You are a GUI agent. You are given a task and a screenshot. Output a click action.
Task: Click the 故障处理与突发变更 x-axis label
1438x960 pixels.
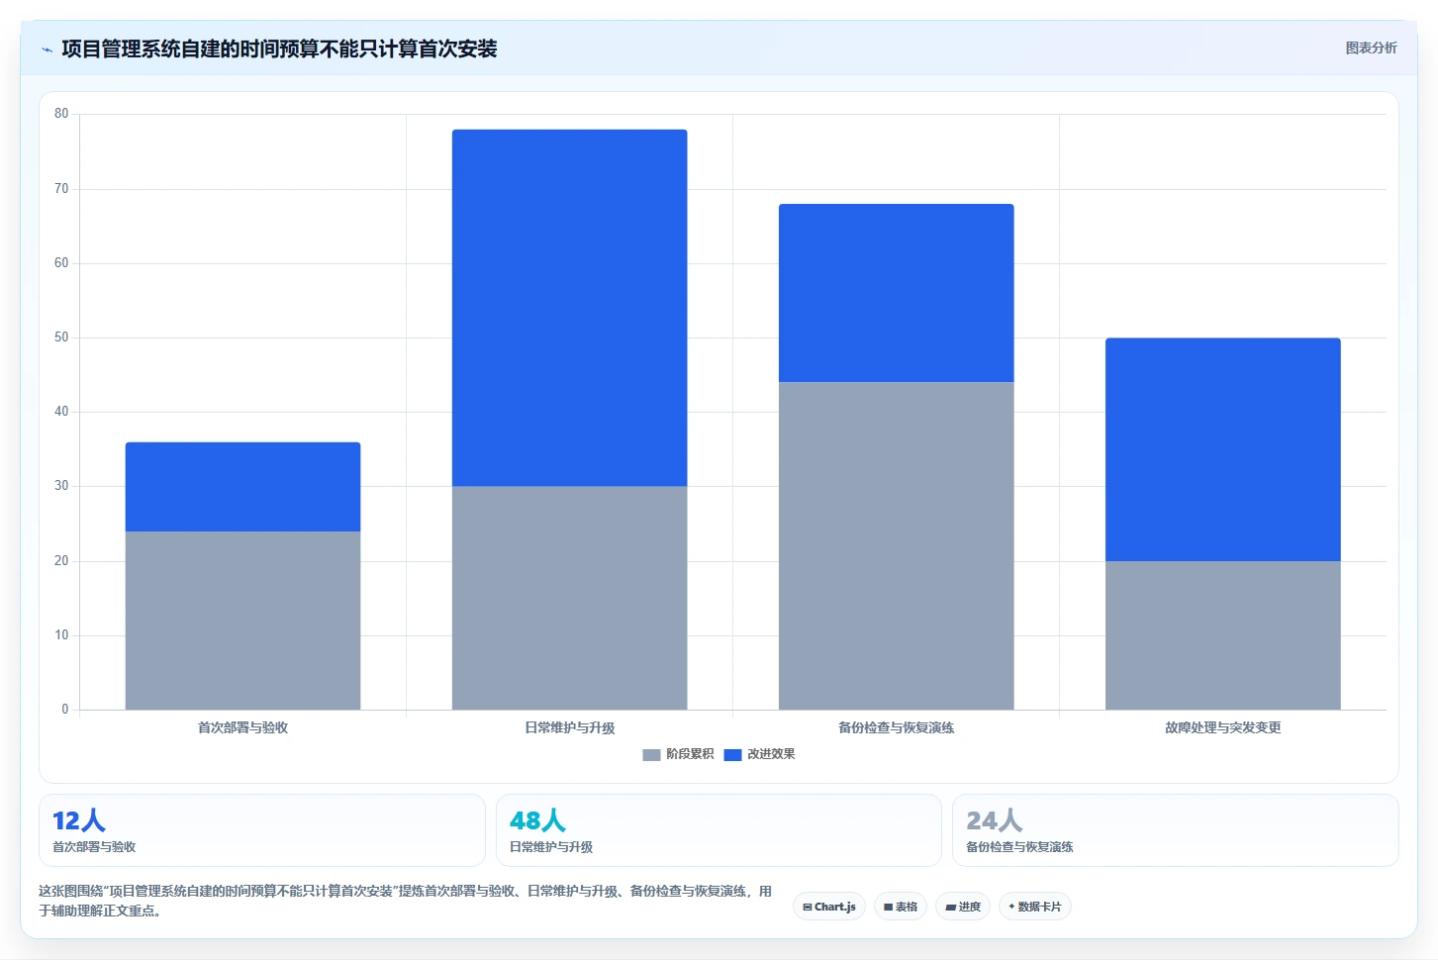pos(1222,727)
